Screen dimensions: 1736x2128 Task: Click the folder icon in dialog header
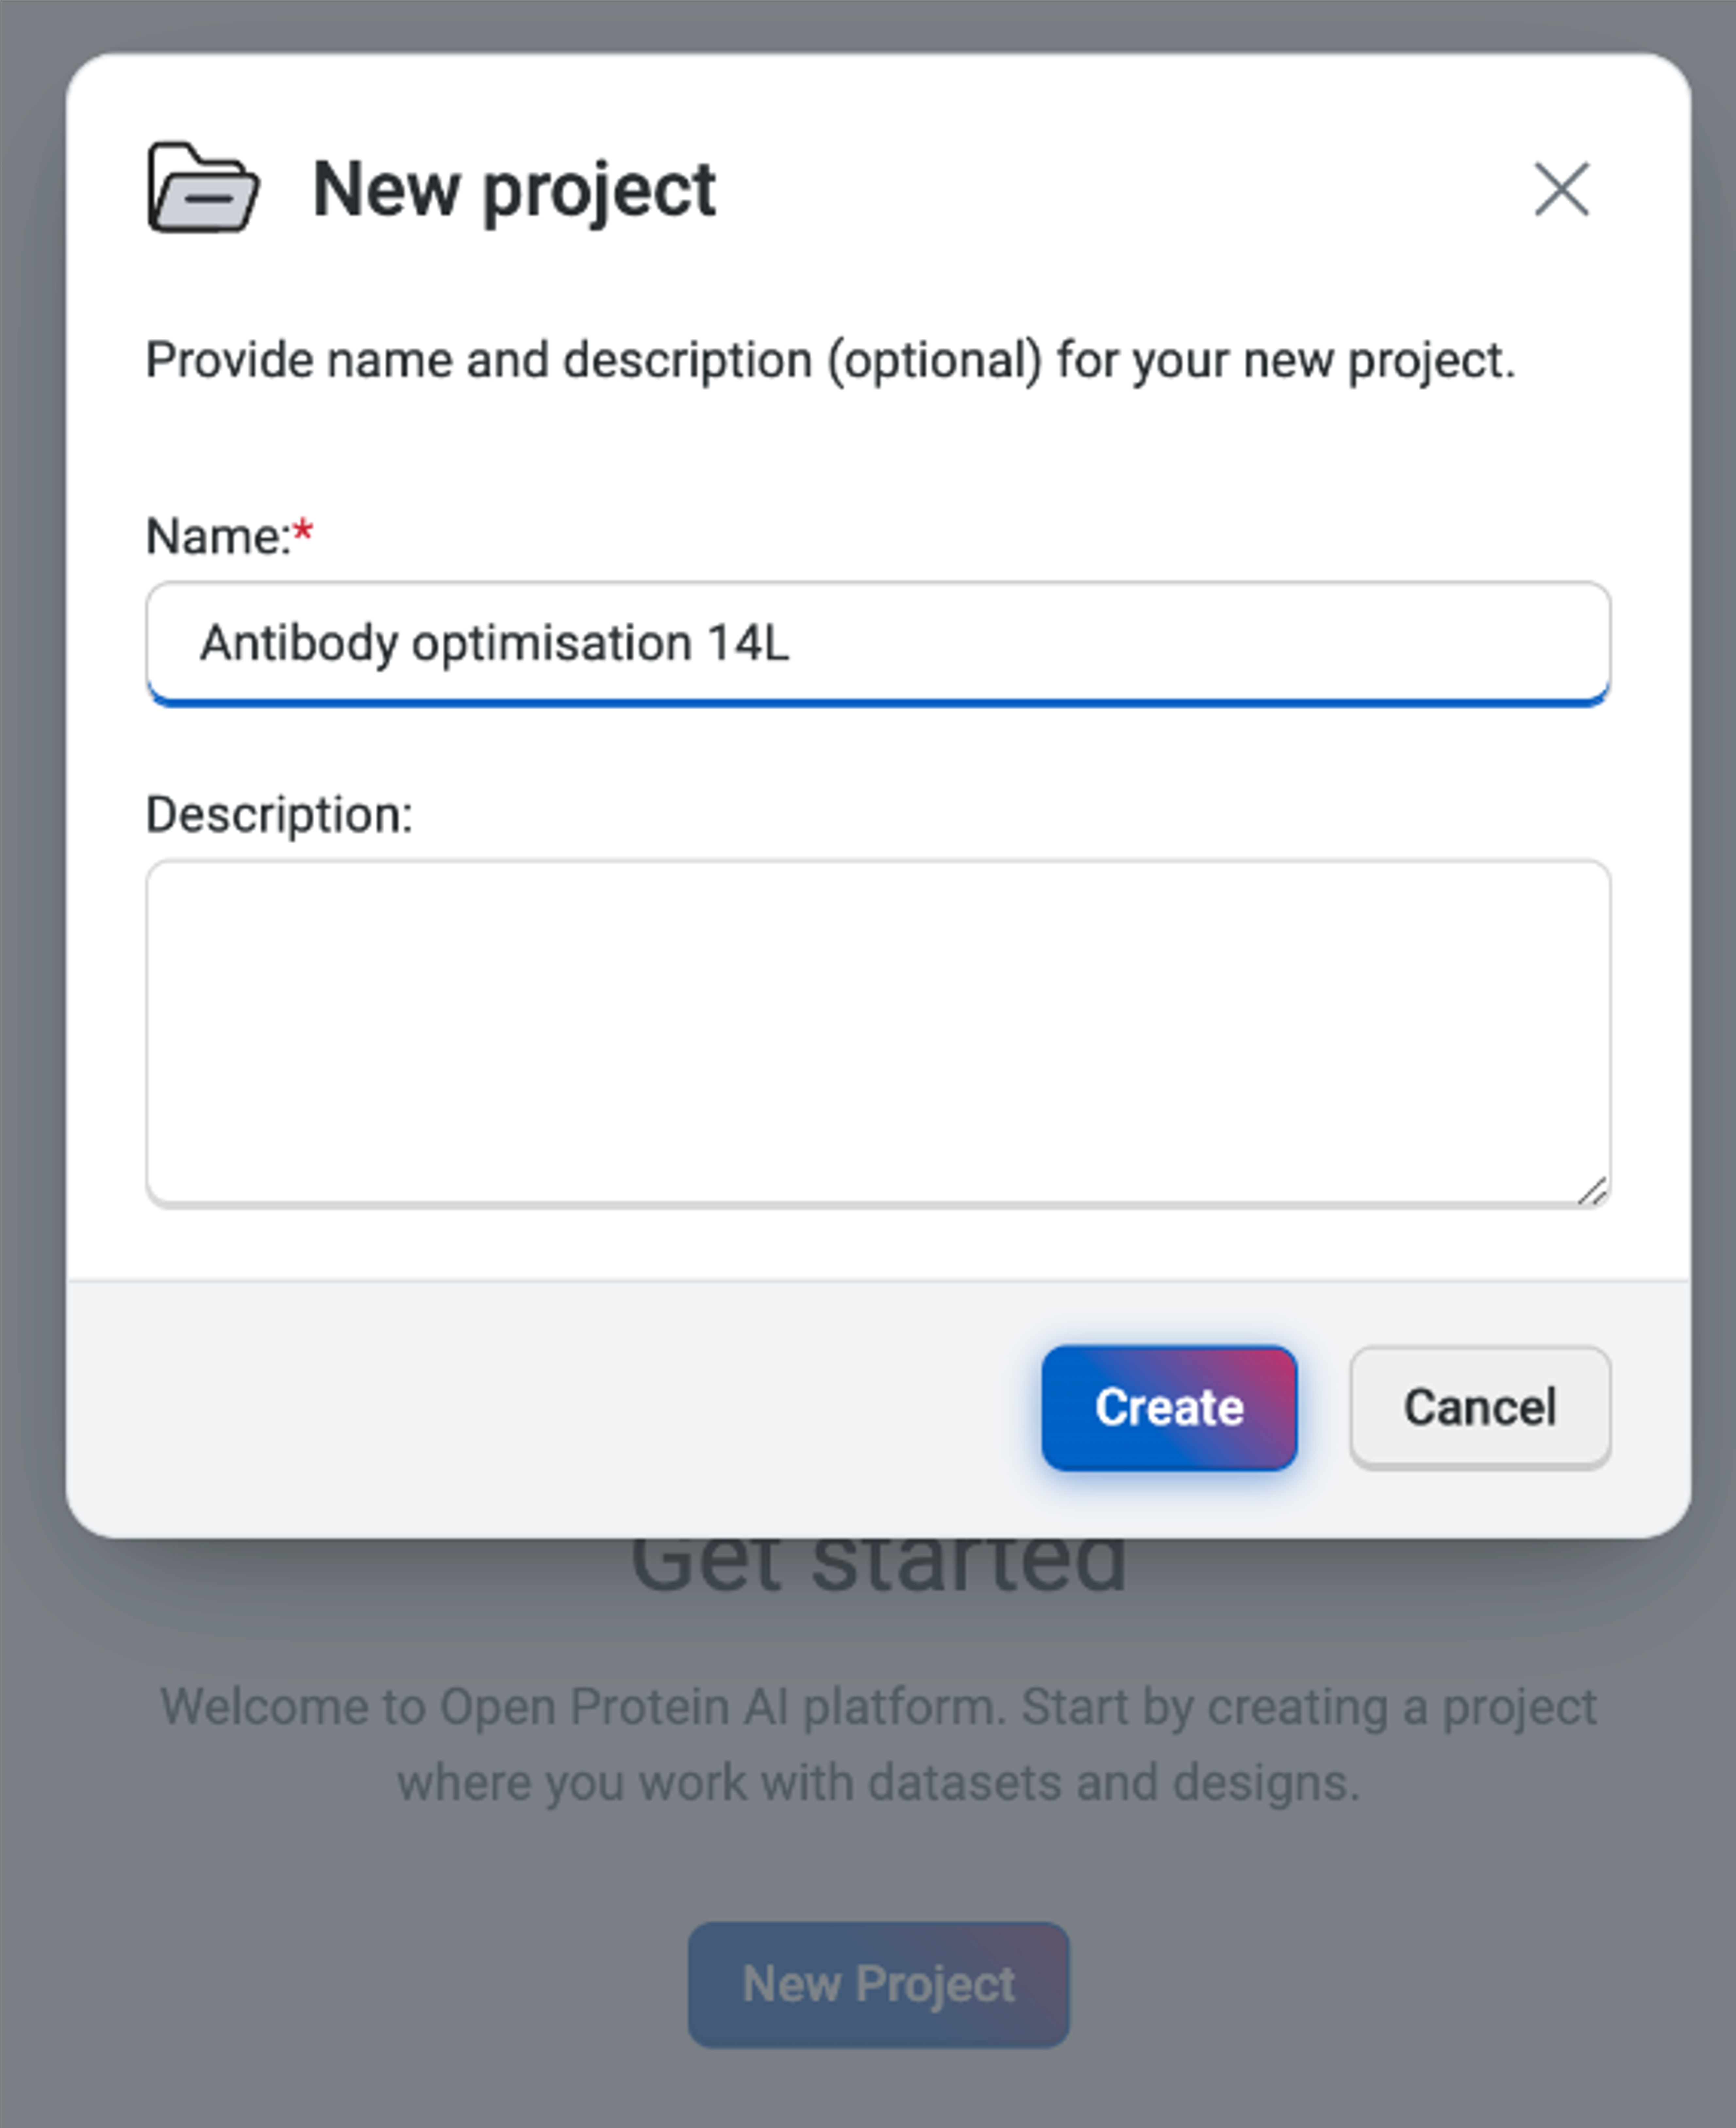[203, 188]
